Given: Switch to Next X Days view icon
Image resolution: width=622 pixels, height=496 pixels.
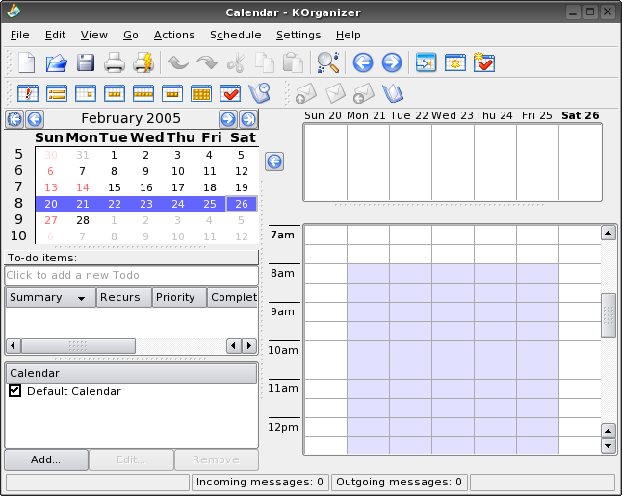Looking at the screenshot, I should 172,93.
